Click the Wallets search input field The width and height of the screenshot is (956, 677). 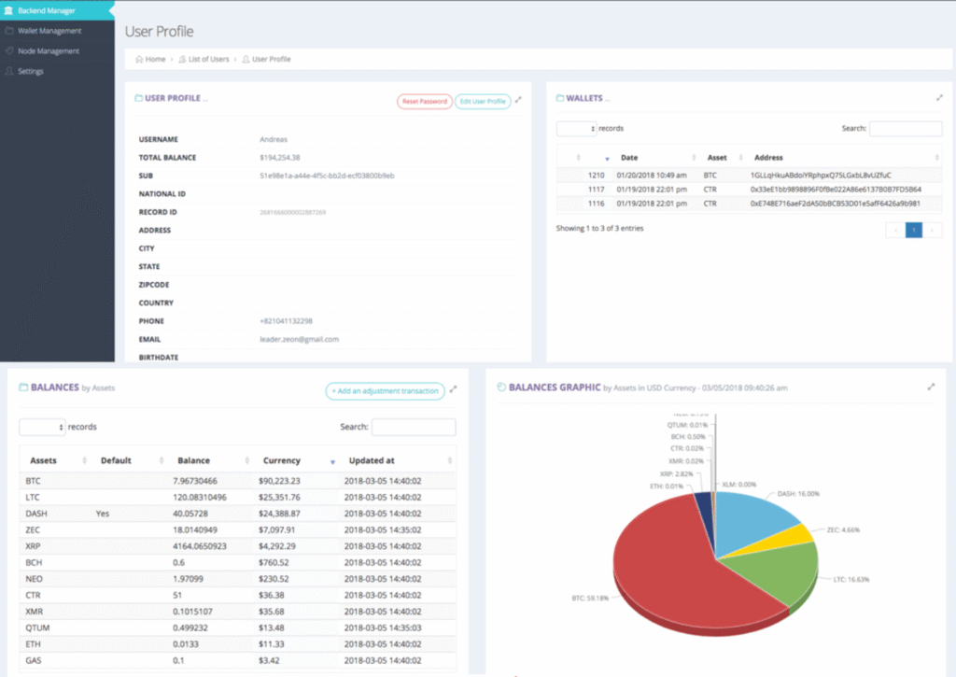tap(905, 129)
